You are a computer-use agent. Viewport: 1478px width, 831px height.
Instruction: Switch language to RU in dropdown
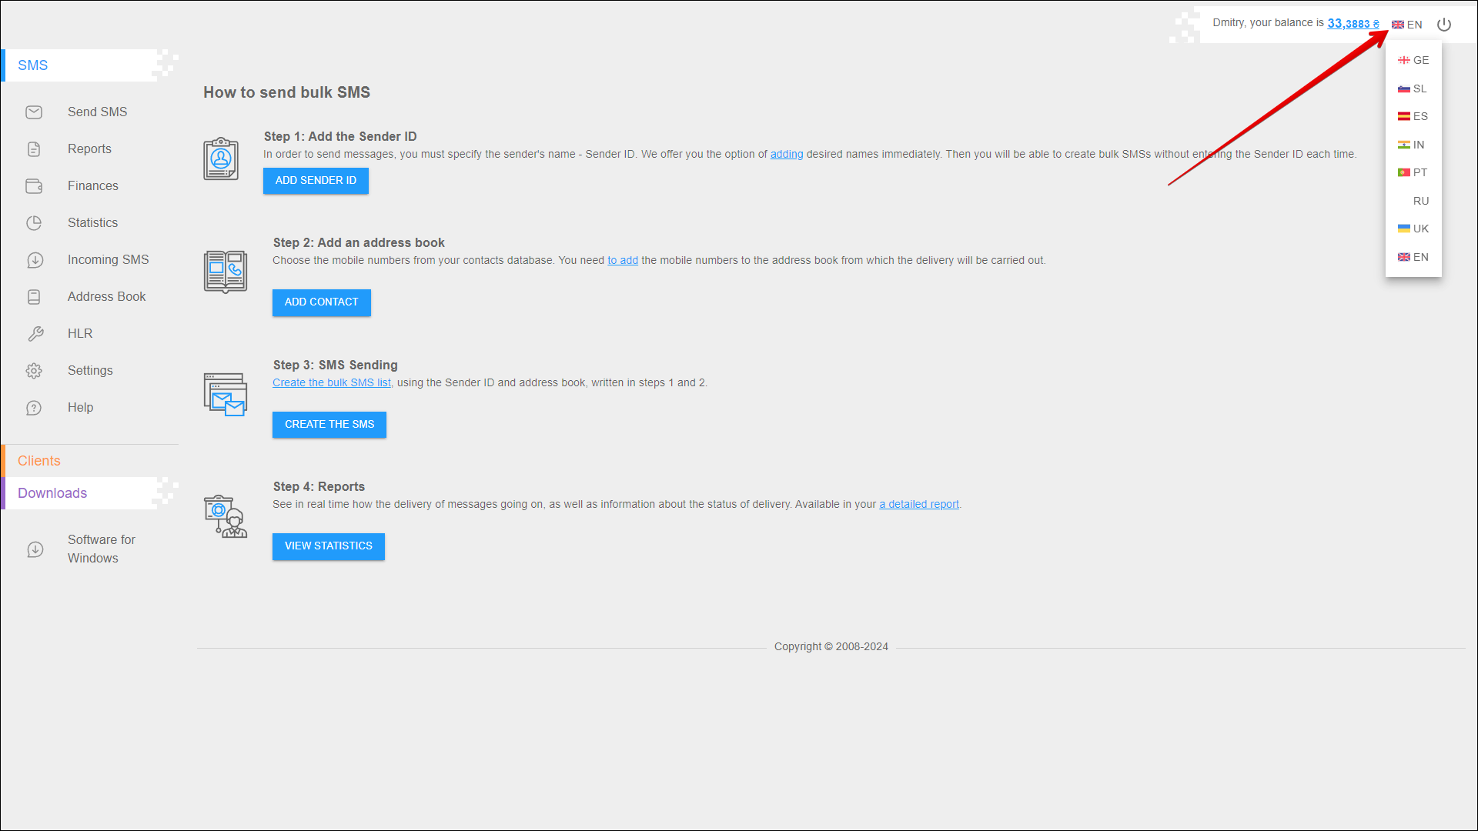[1420, 201]
